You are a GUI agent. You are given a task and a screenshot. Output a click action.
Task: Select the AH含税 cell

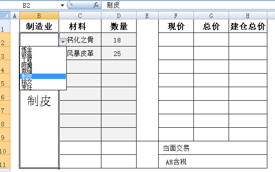[x=213, y=161]
